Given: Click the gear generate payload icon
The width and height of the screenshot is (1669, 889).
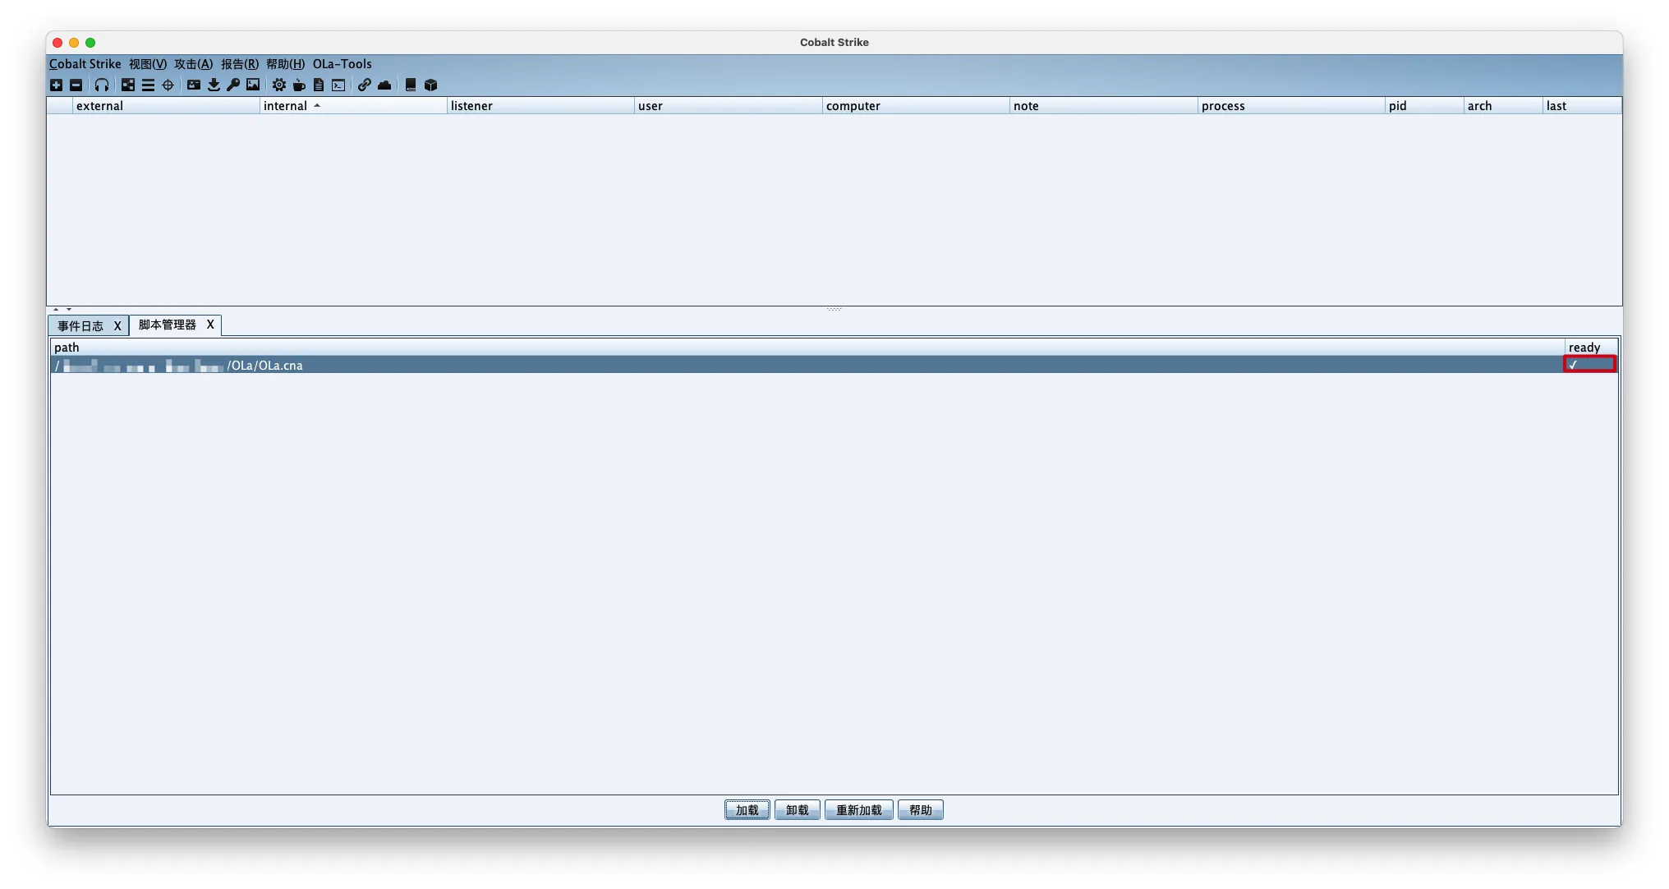Looking at the screenshot, I should click(x=279, y=85).
